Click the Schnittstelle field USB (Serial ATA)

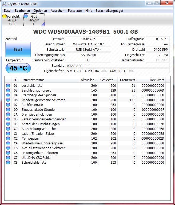point(88,50)
